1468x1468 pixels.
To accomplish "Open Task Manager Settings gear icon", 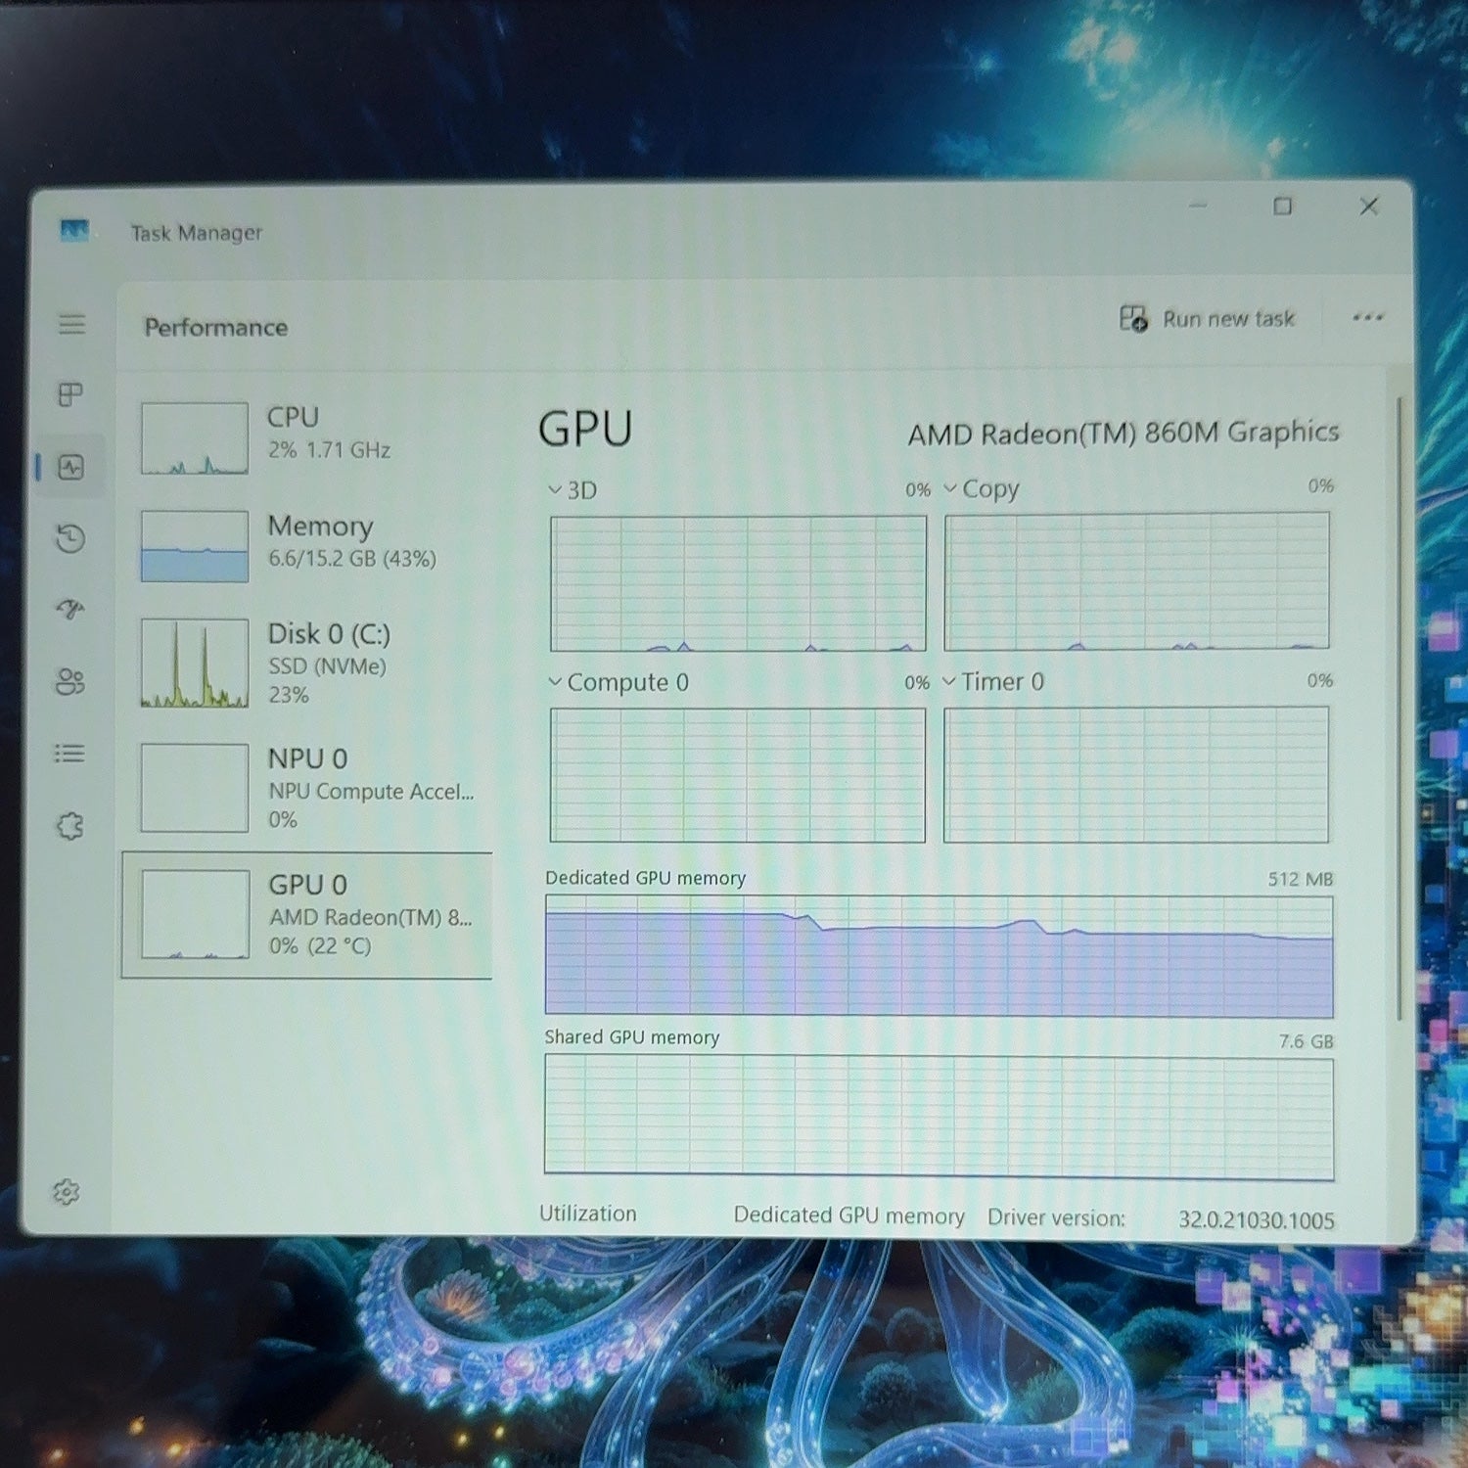I will [66, 1192].
